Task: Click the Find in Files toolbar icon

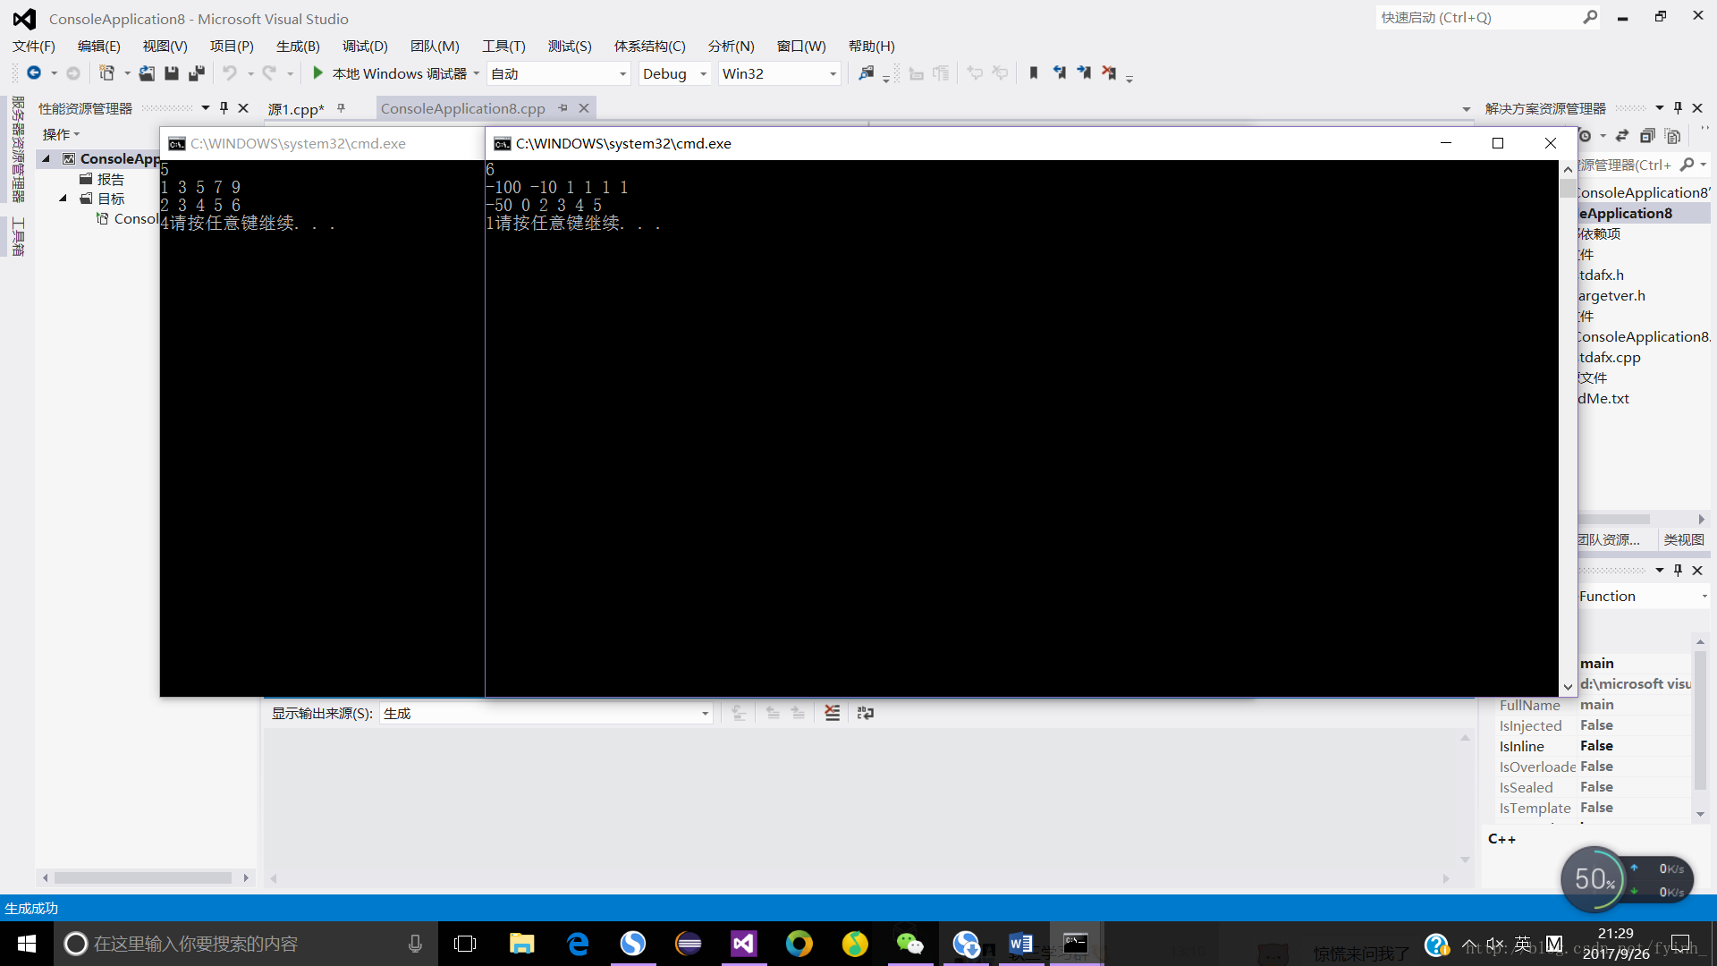Action: pos(866,73)
